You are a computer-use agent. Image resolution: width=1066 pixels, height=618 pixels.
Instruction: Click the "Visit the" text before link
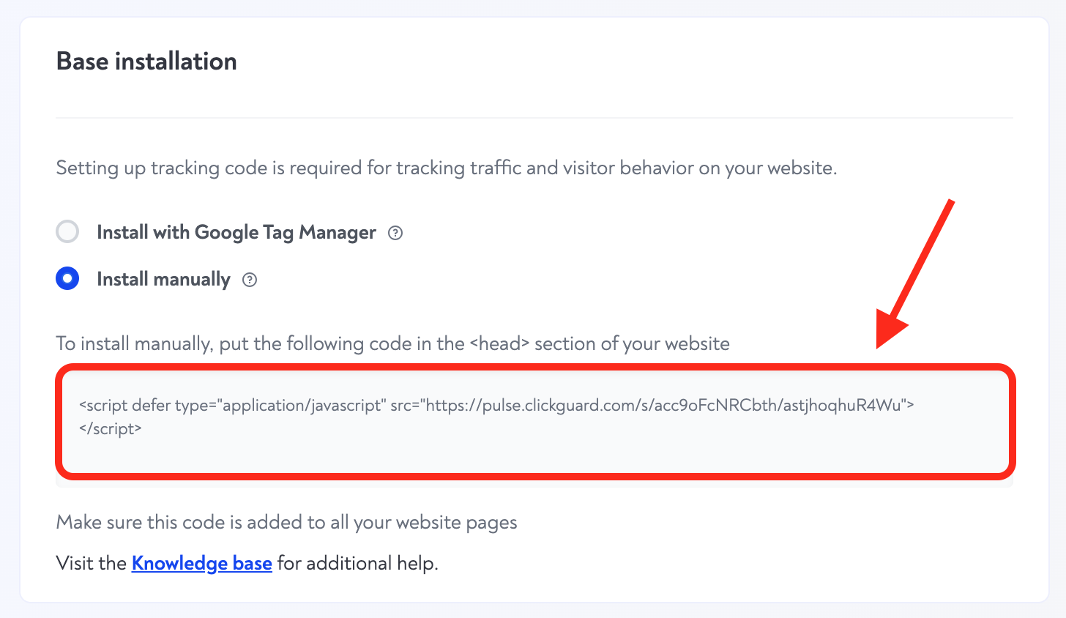point(92,563)
